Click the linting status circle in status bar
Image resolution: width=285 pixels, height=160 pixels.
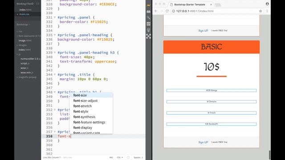128,157
